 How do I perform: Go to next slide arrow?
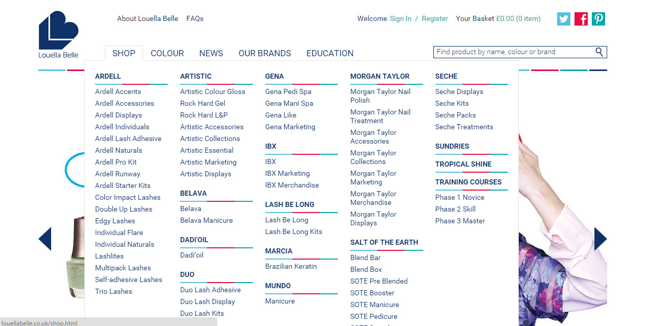click(601, 239)
